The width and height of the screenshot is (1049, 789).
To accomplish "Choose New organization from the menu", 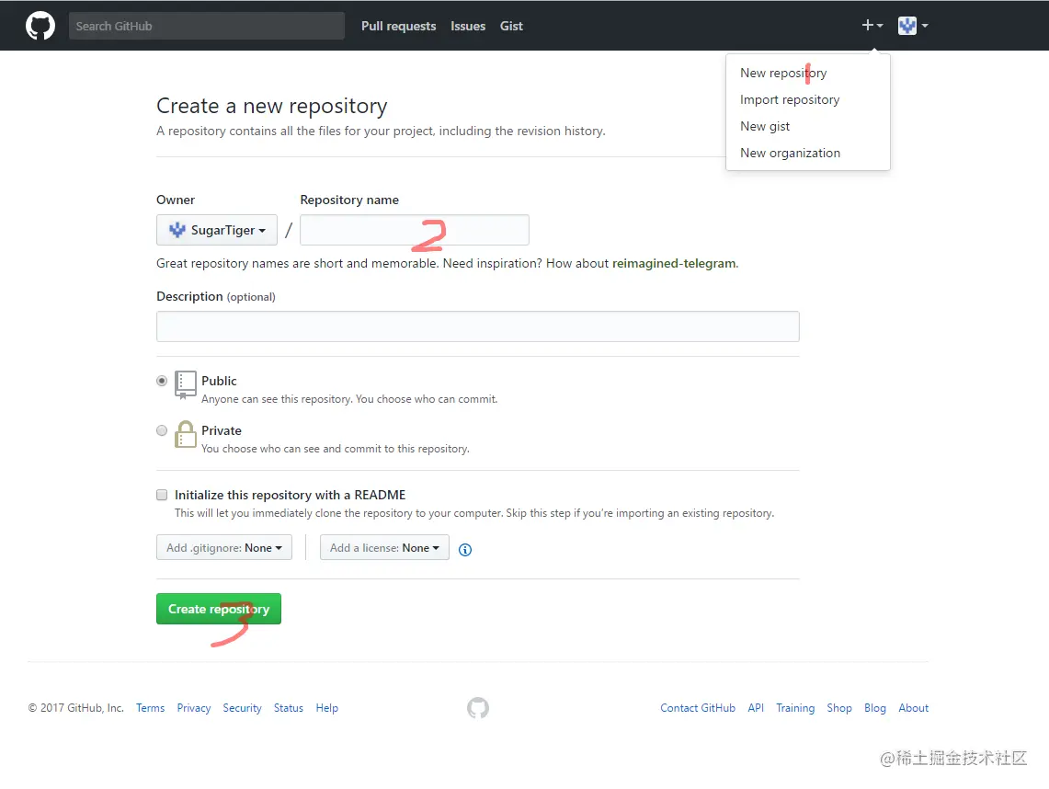I will (x=790, y=154).
